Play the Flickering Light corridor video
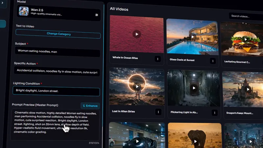The width and height of the screenshot is (263, 148). pos(194,88)
